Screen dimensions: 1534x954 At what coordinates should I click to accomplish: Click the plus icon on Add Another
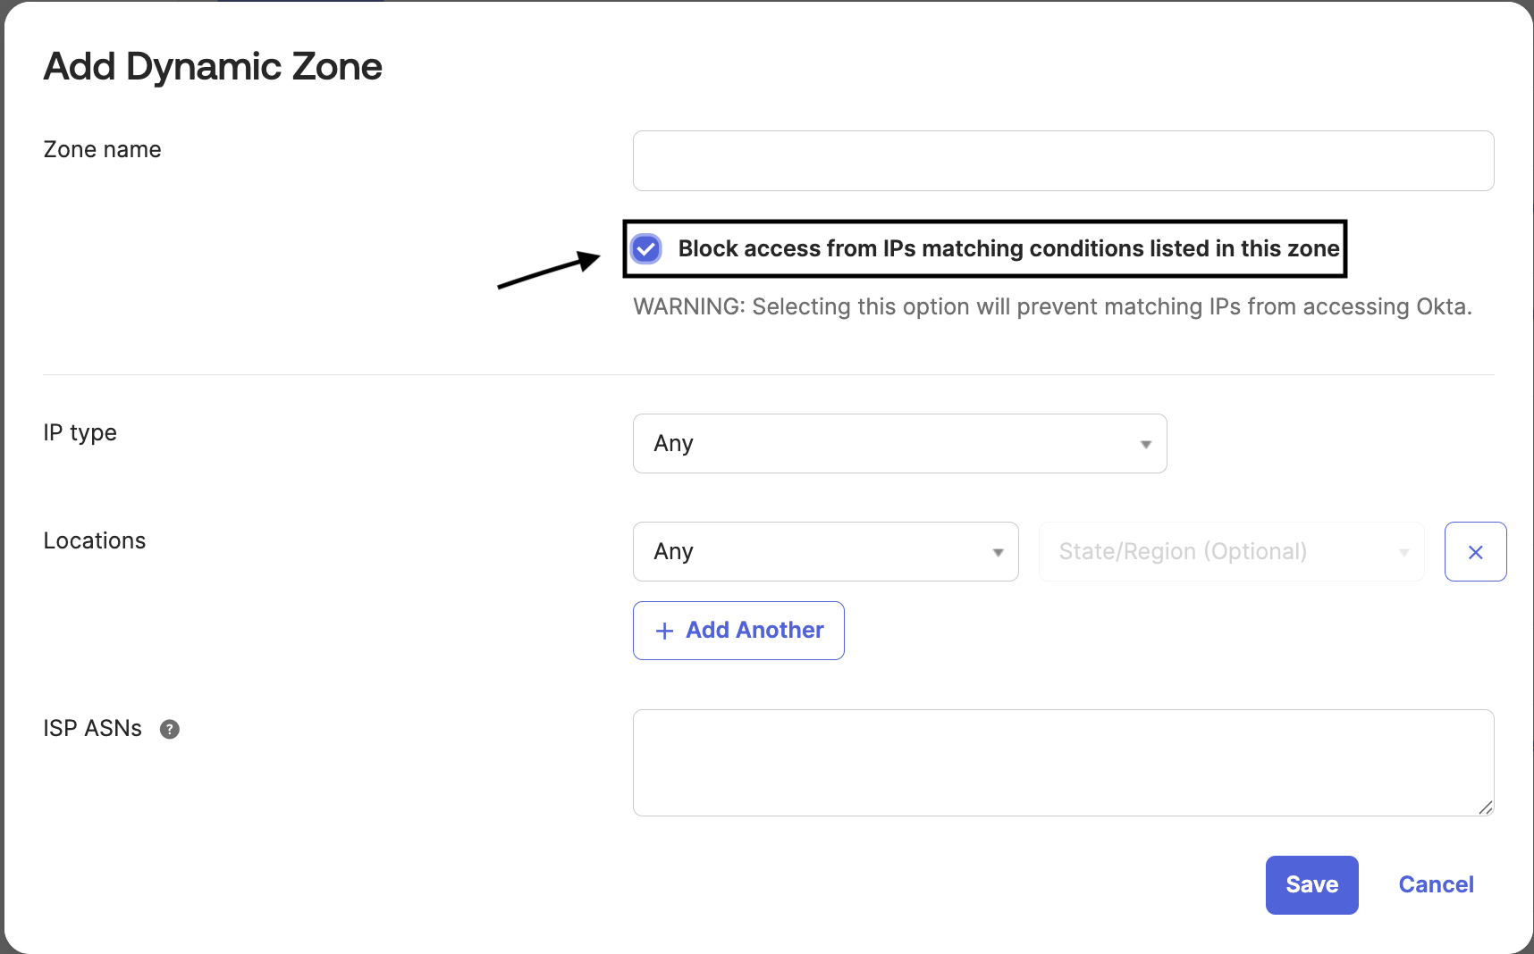pyautogui.click(x=663, y=631)
